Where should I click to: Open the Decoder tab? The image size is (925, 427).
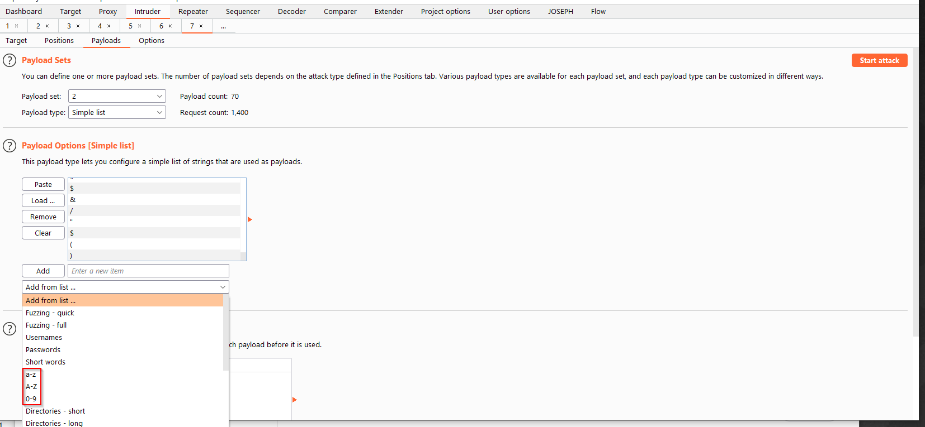pyautogui.click(x=292, y=12)
